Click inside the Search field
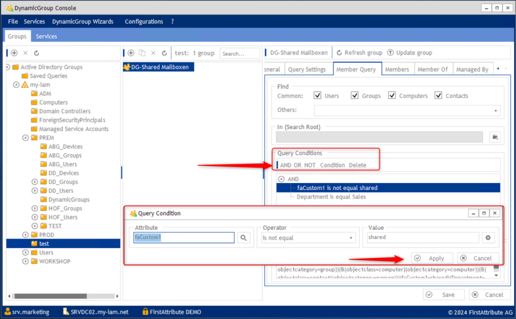Image resolution: width=516 pixels, height=319 pixels. [x=239, y=53]
